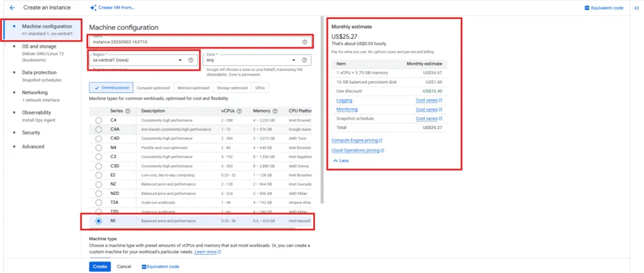644x273 pixels.
Task: Click the Total US$25.27 row
Action: coord(389,128)
